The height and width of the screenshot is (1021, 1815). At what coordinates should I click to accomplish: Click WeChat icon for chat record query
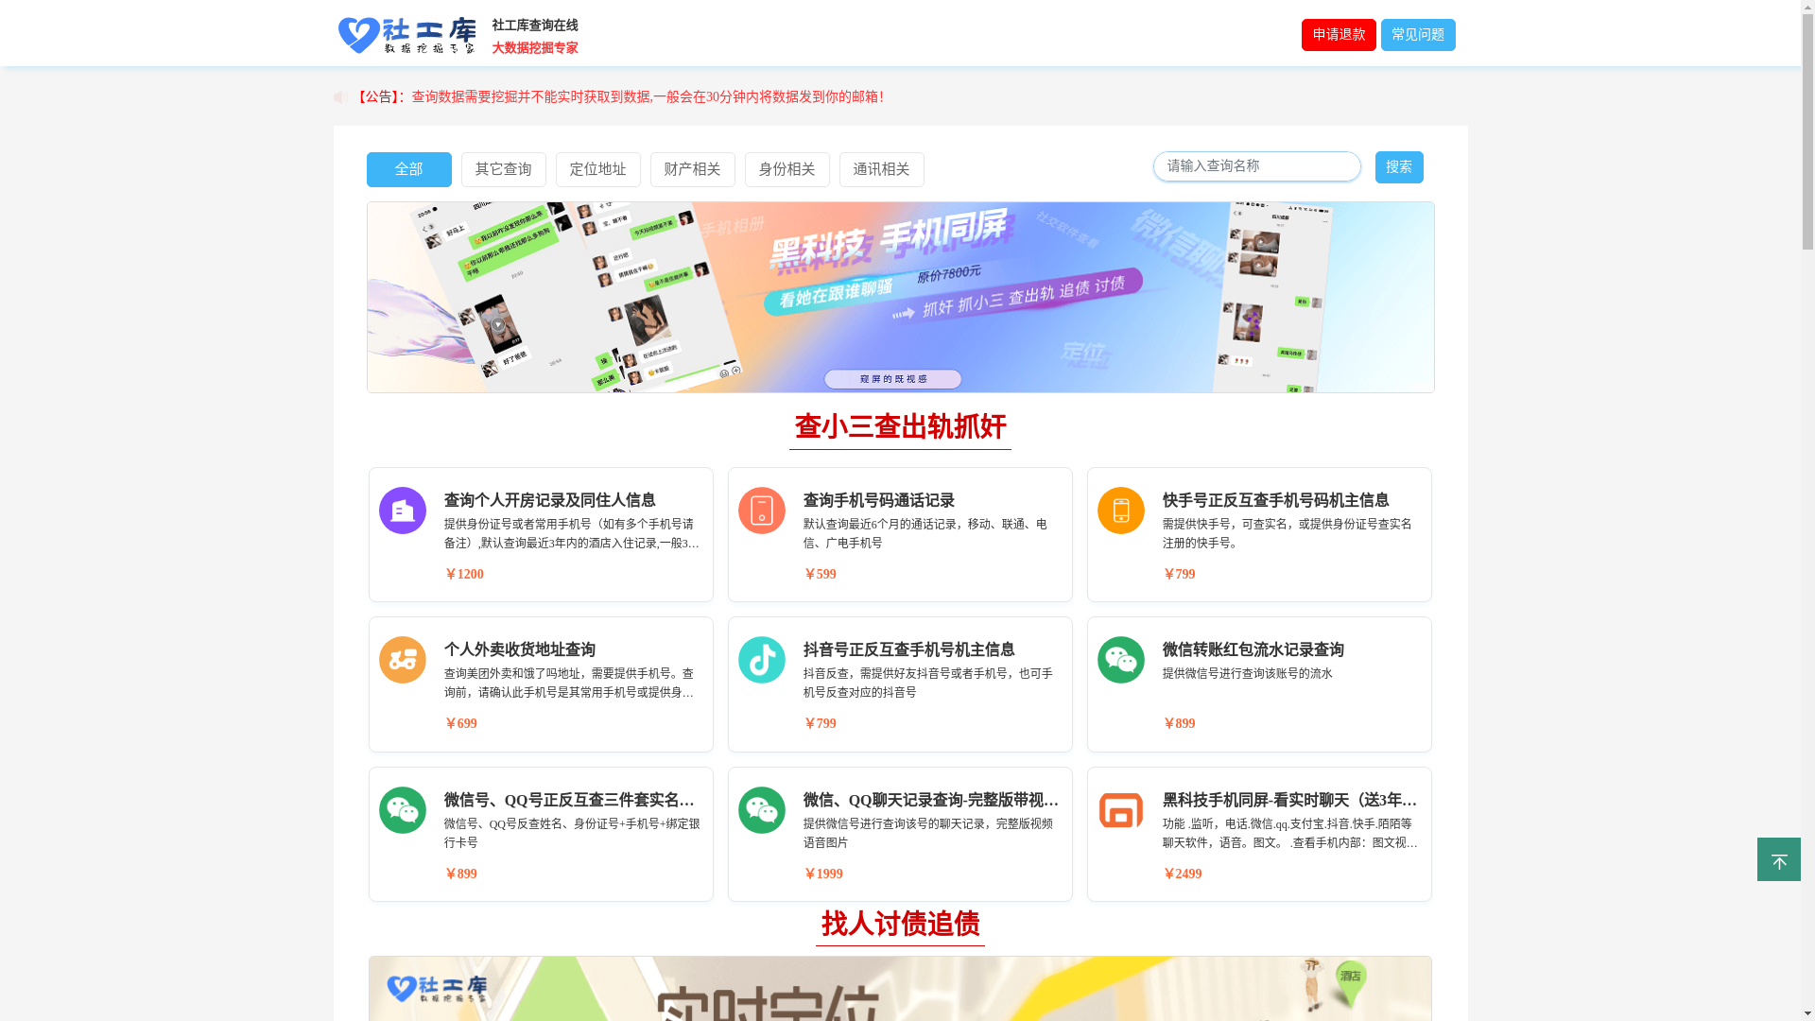[762, 810]
